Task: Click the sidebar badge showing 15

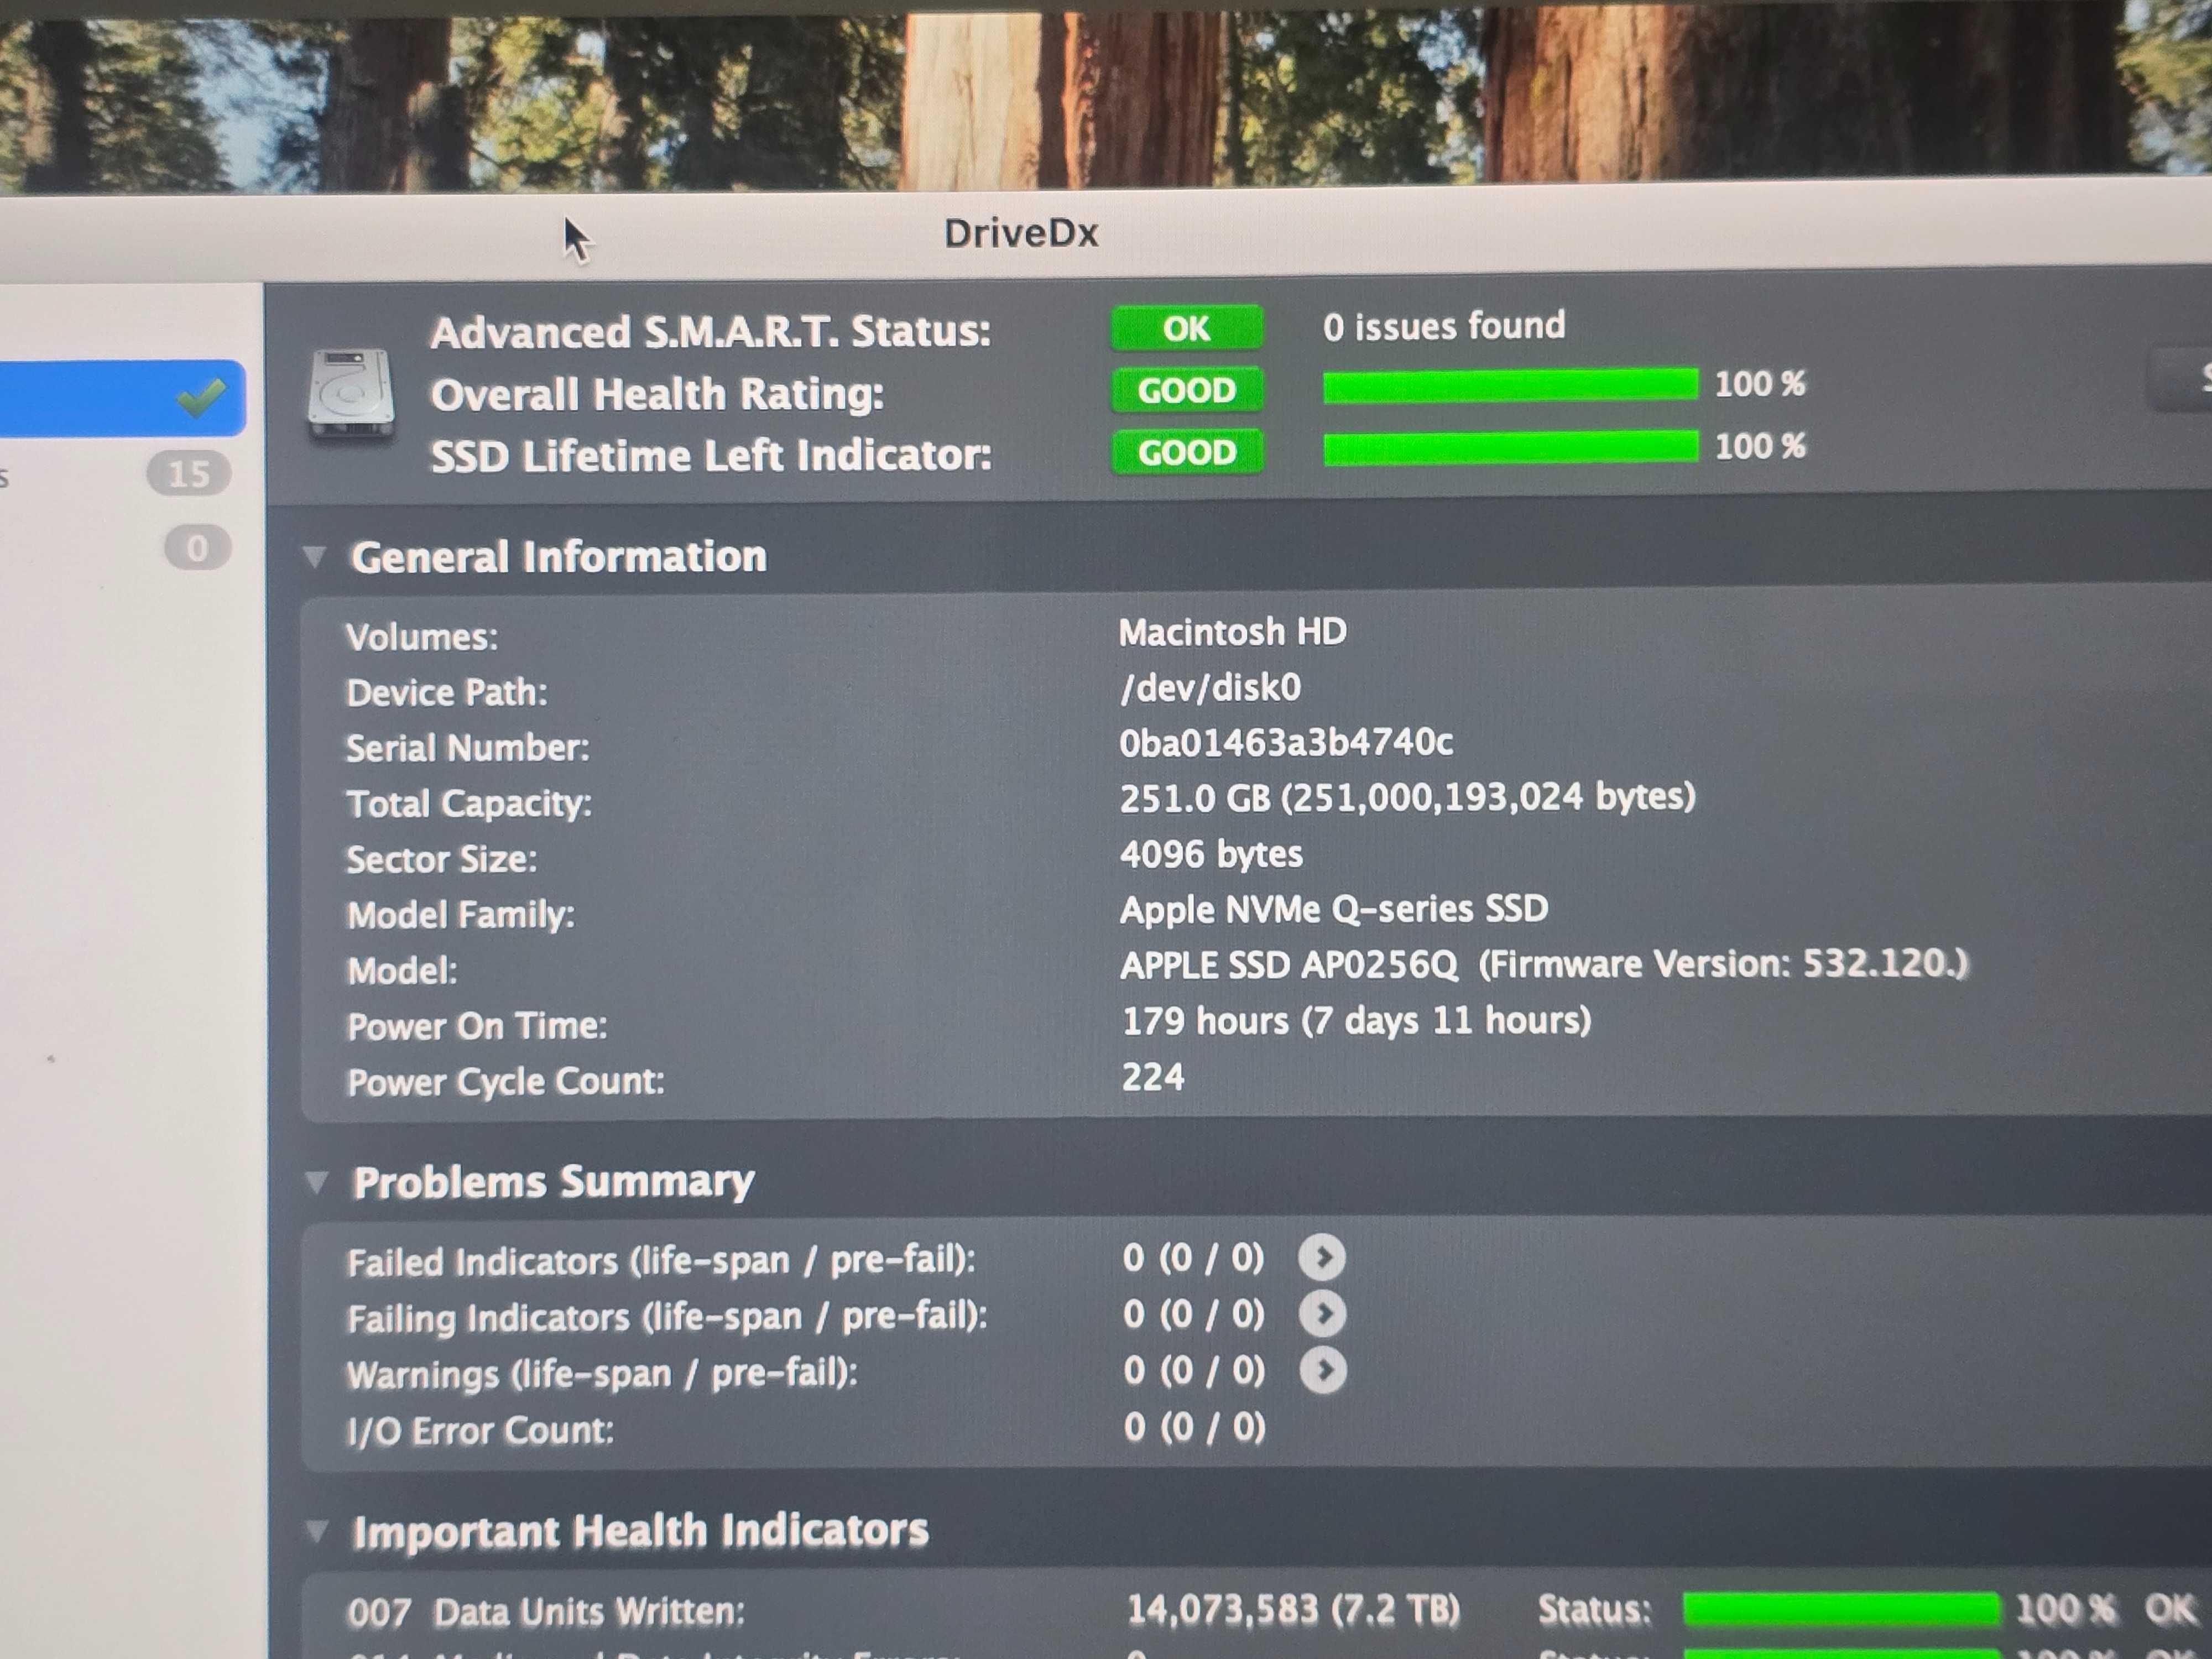Action: point(189,473)
